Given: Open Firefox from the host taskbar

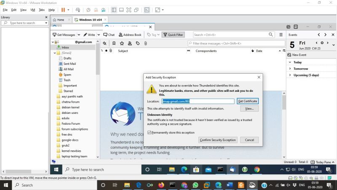Looking at the screenshot, I should 161,185.
